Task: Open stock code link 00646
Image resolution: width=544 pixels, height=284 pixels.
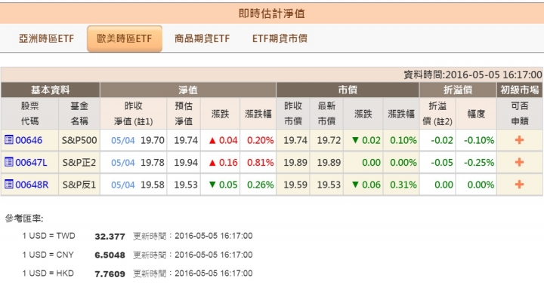Action: [x=29, y=140]
